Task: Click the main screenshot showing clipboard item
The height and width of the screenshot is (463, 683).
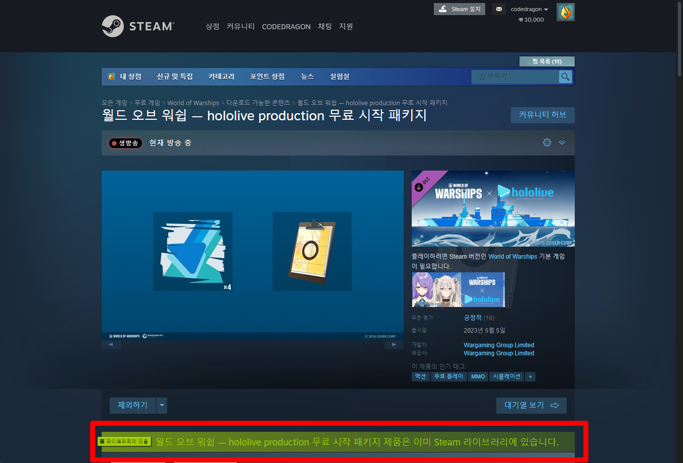Action: [x=253, y=255]
